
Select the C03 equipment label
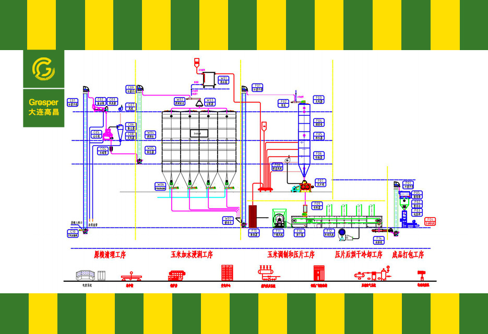tap(112, 101)
